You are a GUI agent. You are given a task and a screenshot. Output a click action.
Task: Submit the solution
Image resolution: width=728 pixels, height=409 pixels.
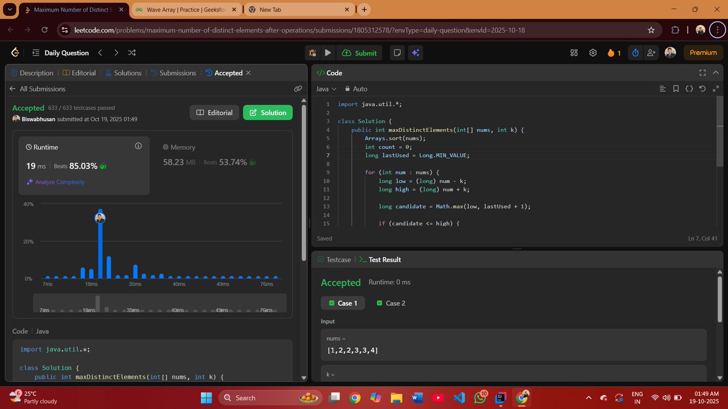click(x=360, y=53)
